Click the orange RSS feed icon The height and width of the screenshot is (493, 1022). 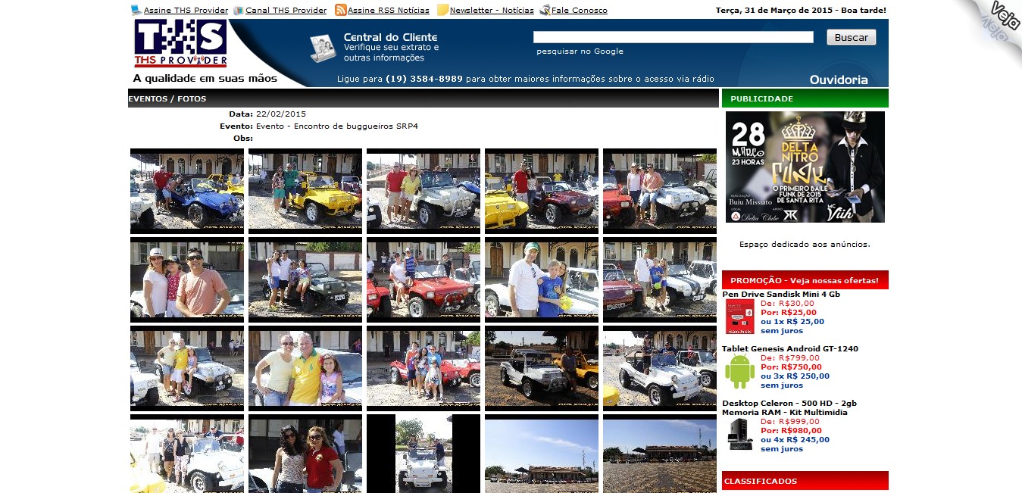point(340,11)
